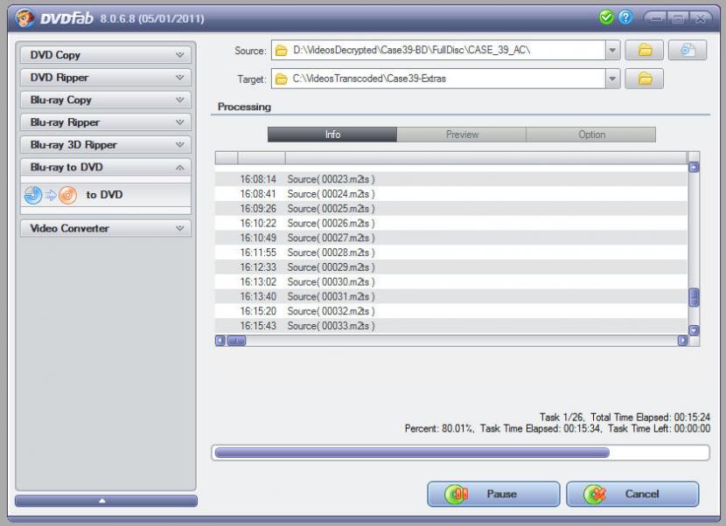Image resolution: width=726 pixels, height=526 pixels.
Task: Click the Percent: 80.01% status text
Action: [557, 428]
